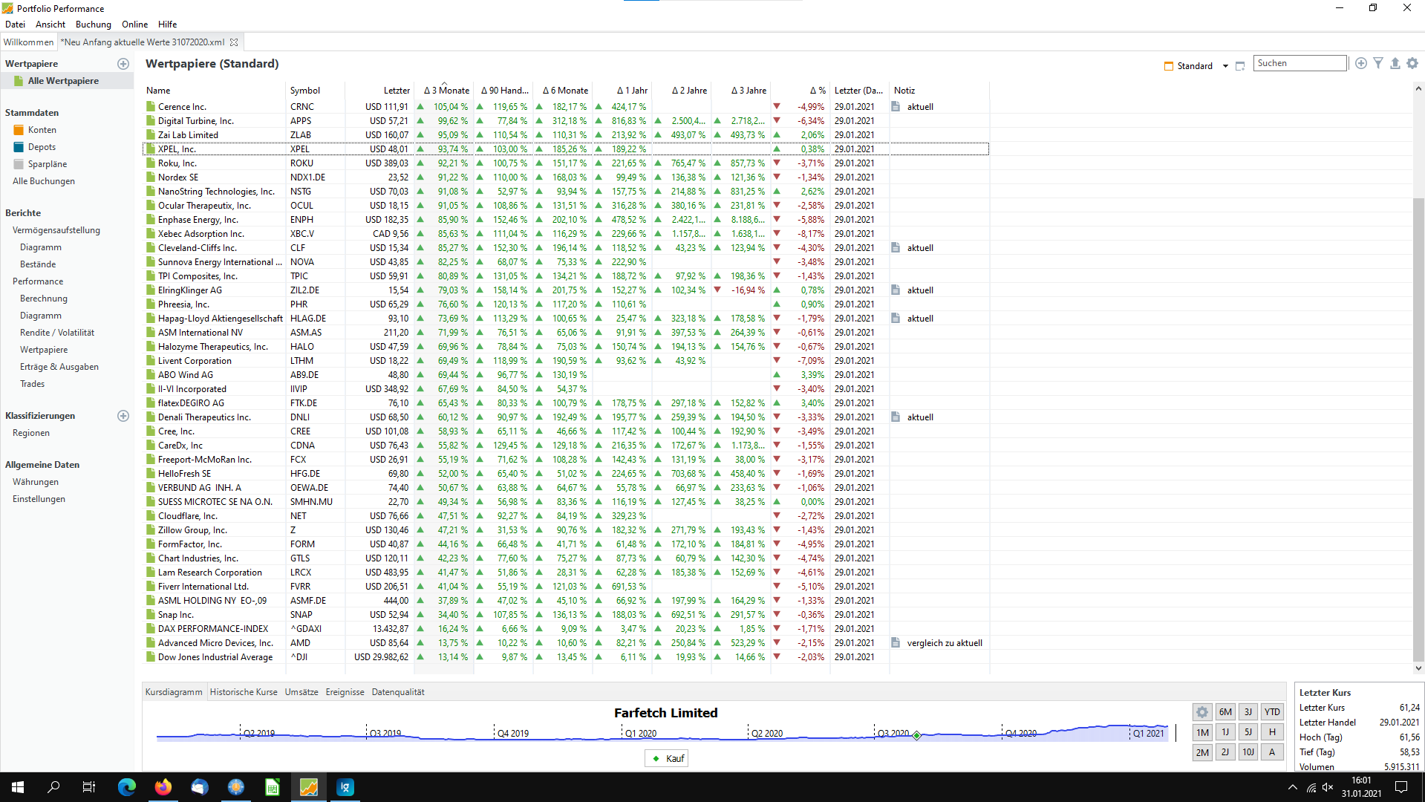
Task: Open Sparpläne in the sidebar
Action: tap(48, 164)
